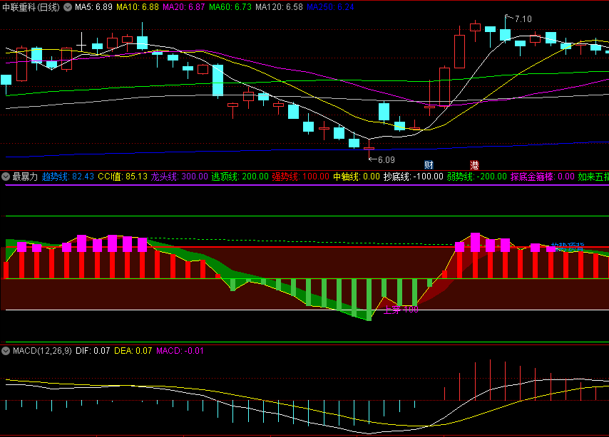Click the 弱势线: -200.00 label

(476, 177)
